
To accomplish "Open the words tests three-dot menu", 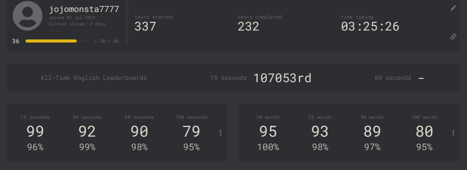I will click(453, 133).
